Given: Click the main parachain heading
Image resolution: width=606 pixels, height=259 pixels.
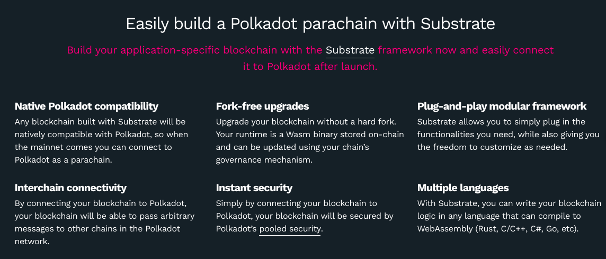Looking at the screenshot, I should [x=310, y=24].
